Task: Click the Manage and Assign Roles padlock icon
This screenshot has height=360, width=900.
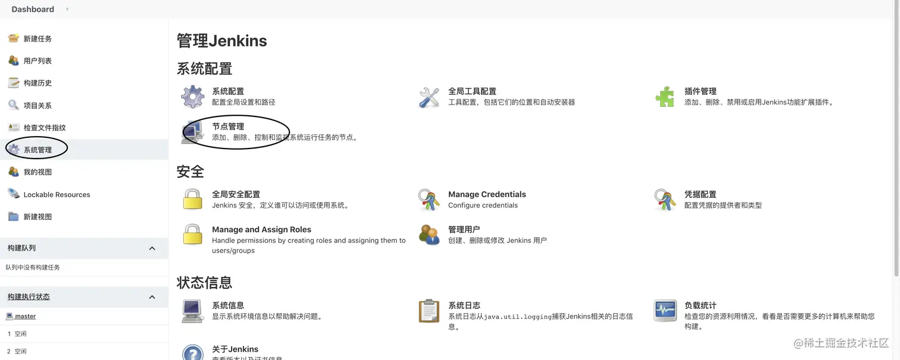Action: [192, 235]
